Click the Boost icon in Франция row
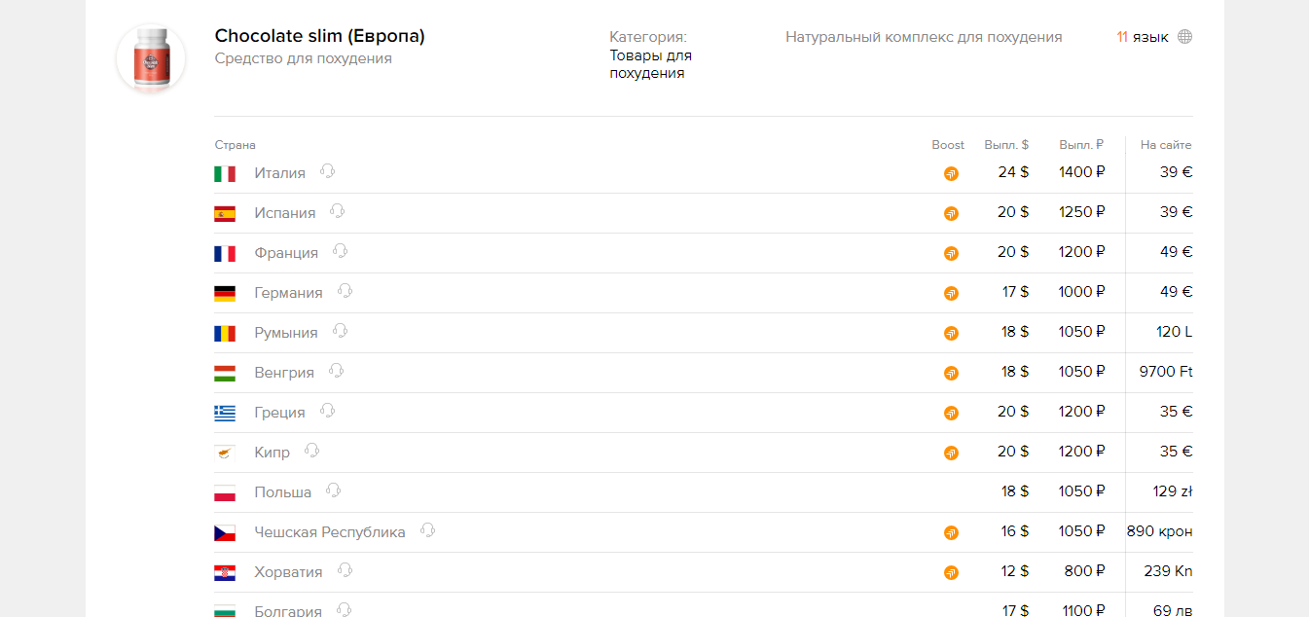The width and height of the screenshot is (1309, 617). 951,253
